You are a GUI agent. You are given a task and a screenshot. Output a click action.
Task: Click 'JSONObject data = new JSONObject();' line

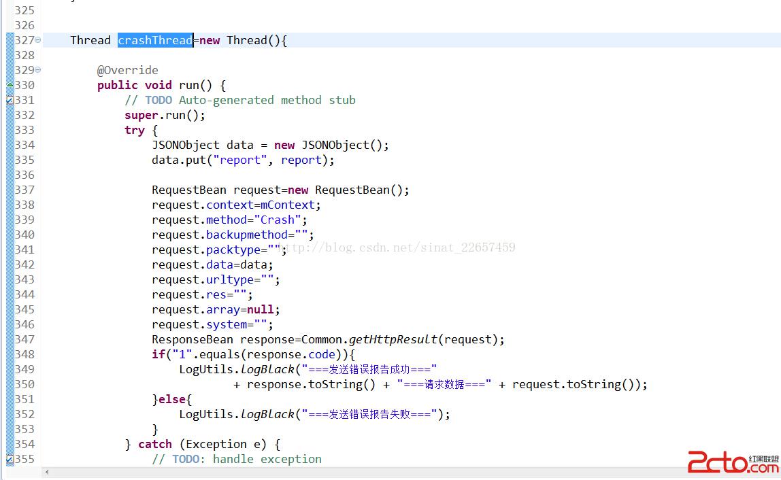(x=270, y=145)
